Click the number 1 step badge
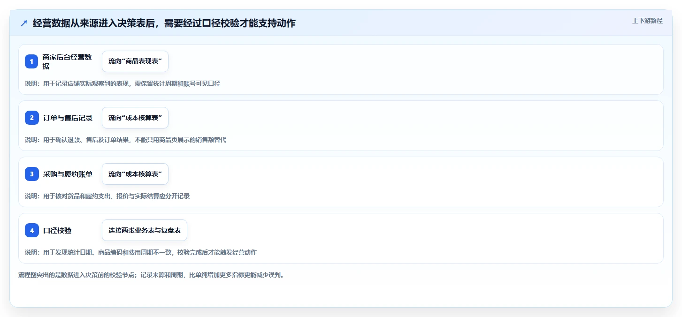The height and width of the screenshot is (317, 682). click(31, 61)
